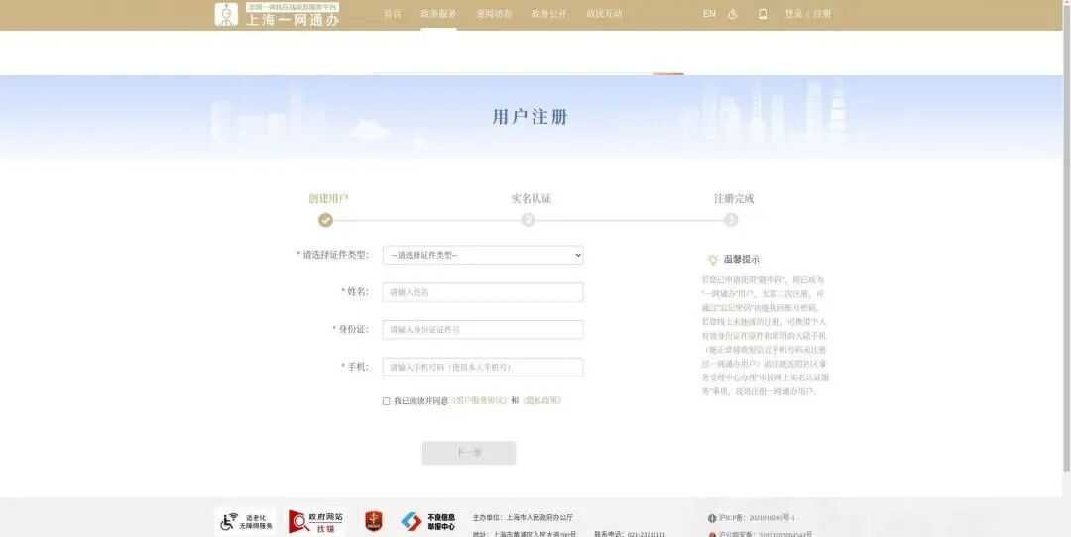Click the 登录 link in header
The width and height of the screenshot is (1071, 537).
(x=793, y=14)
